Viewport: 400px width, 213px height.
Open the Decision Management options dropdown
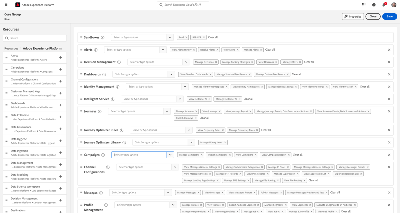click(x=186, y=62)
